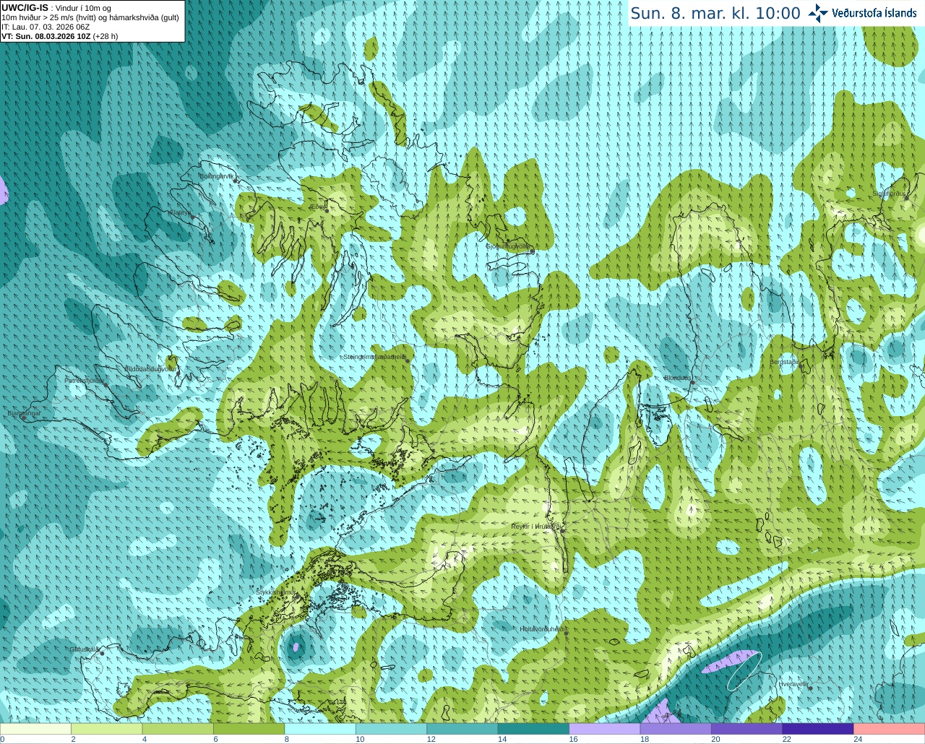Click the 4–6 m/s green legend swatch

click(x=178, y=729)
